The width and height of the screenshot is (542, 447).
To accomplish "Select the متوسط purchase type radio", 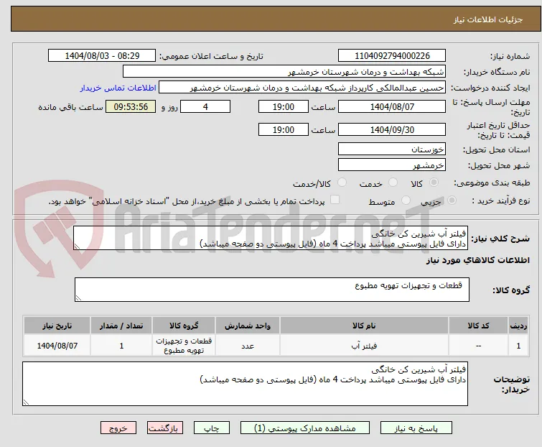I will (406, 201).
